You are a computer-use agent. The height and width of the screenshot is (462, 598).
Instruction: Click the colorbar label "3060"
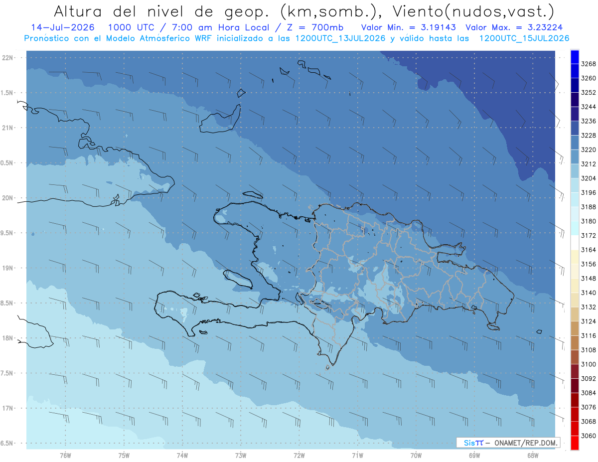coord(589,436)
